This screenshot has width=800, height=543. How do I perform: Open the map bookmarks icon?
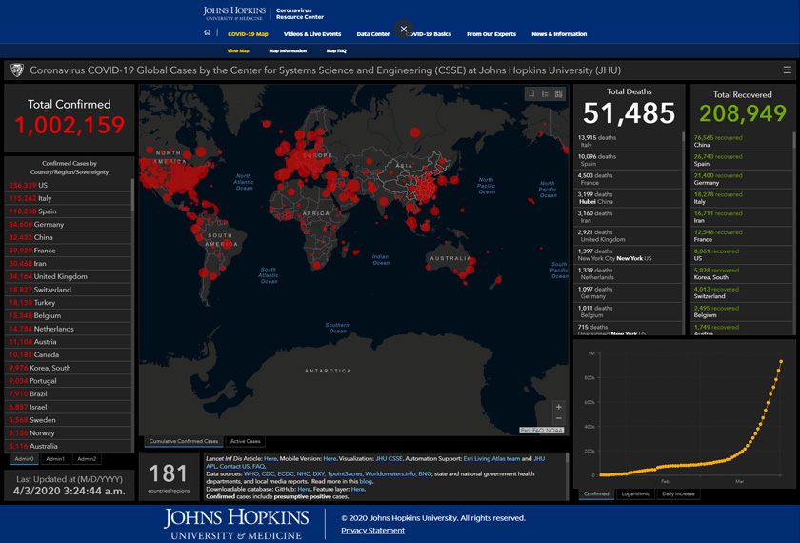(x=531, y=93)
